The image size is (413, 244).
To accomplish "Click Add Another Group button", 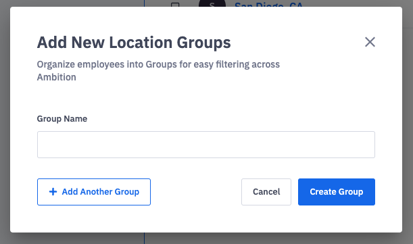I will [94, 192].
